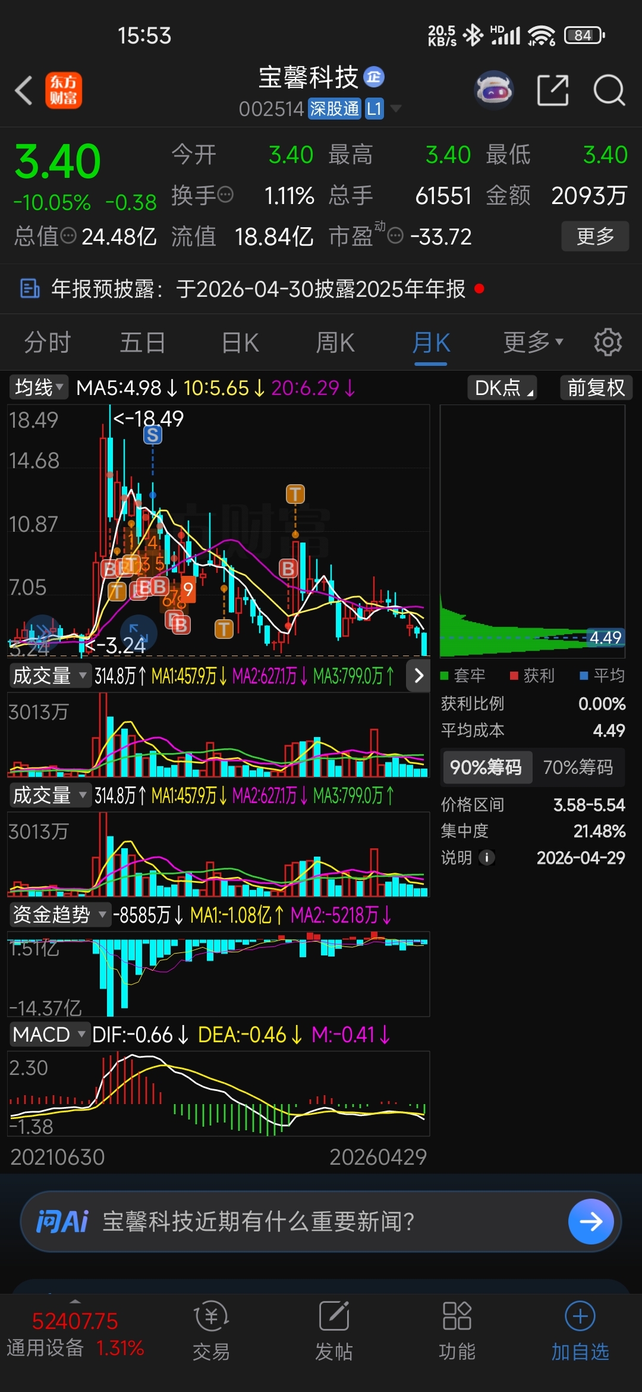642x1392 pixels.
Task: Toggle the L1 level badge
Action: [374, 109]
